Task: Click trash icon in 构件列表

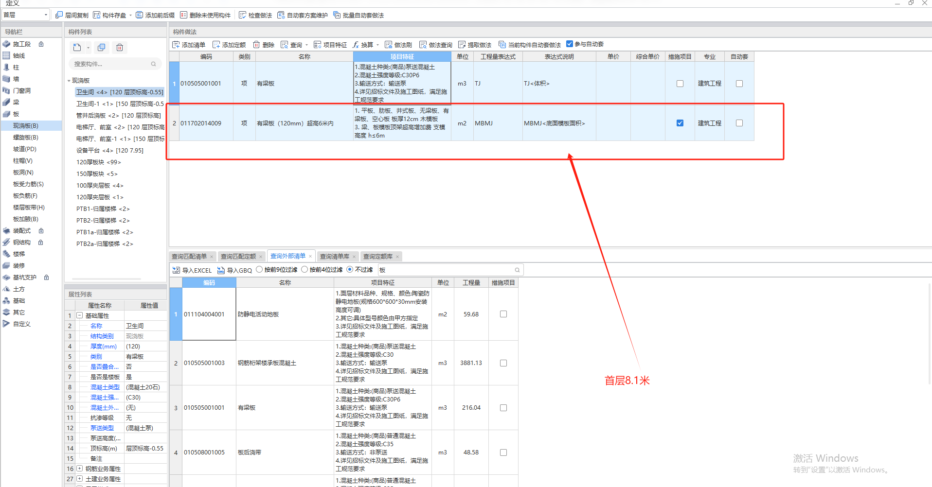Action: click(119, 47)
